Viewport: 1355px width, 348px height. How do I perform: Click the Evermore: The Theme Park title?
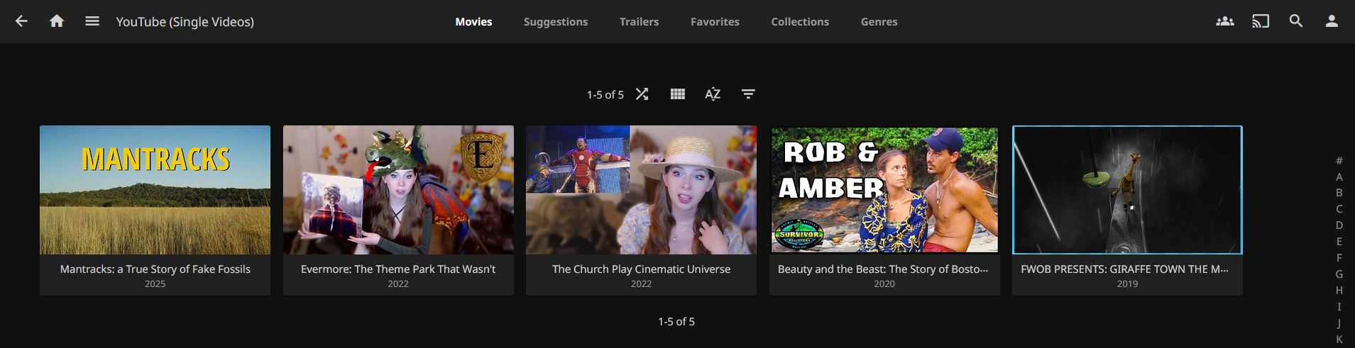tap(398, 269)
